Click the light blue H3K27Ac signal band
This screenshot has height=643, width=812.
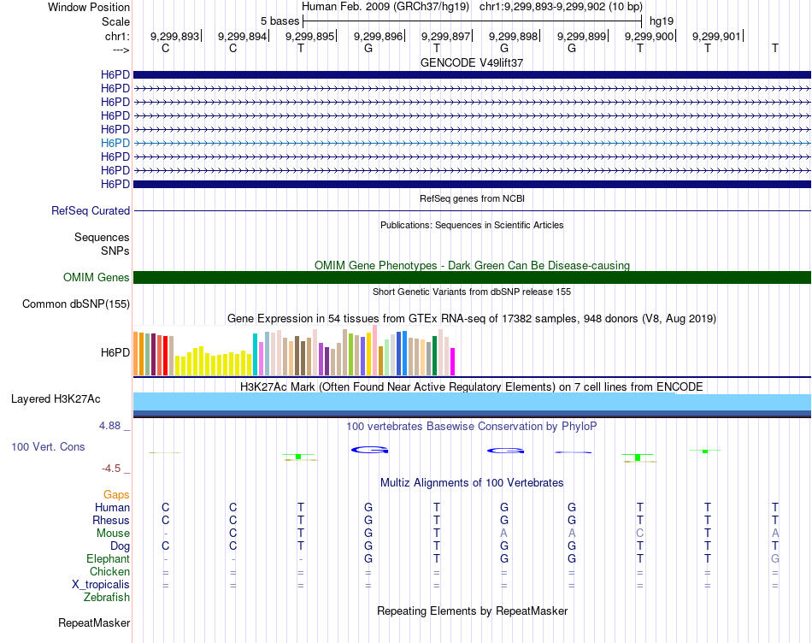click(x=472, y=402)
